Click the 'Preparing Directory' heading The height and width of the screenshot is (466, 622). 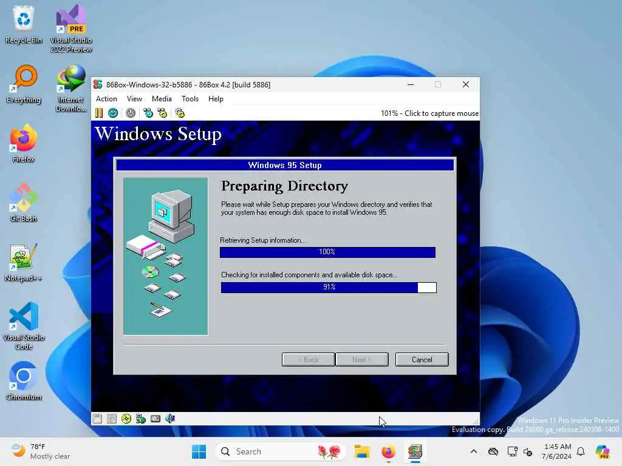284,186
